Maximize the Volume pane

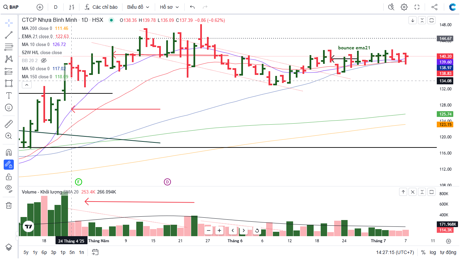tap(431, 192)
